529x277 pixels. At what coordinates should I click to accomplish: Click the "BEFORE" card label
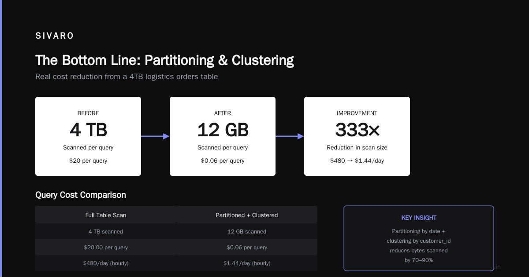[x=88, y=113]
